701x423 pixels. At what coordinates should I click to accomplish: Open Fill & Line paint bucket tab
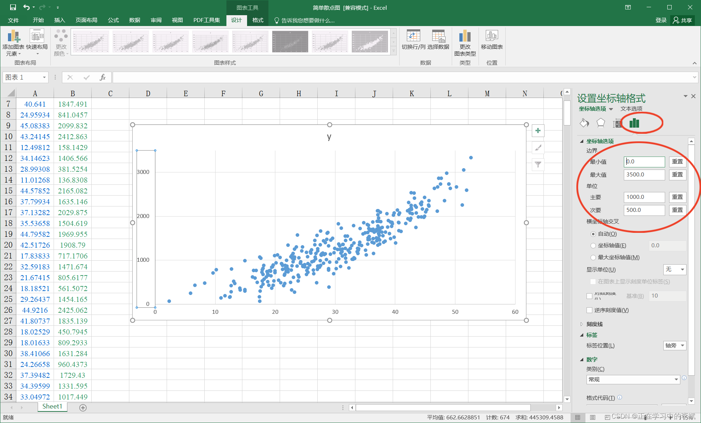584,123
